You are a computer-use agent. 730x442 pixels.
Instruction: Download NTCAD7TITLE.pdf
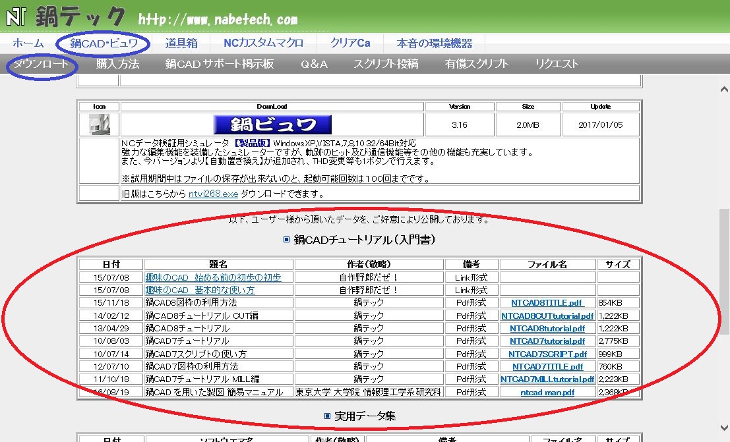(547, 367)
